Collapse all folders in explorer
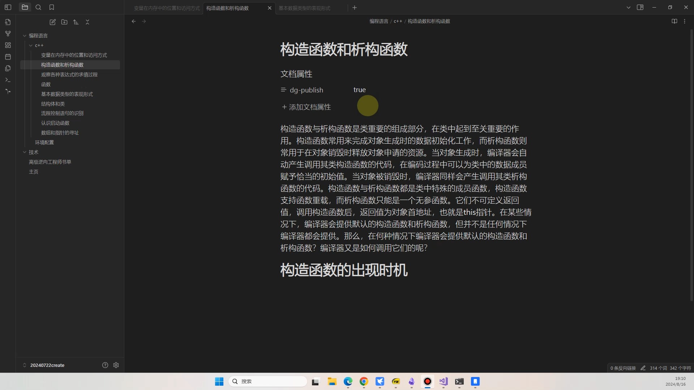Viewport: 694px width, 390px height. pyautogui.click(x=87, y=22)
